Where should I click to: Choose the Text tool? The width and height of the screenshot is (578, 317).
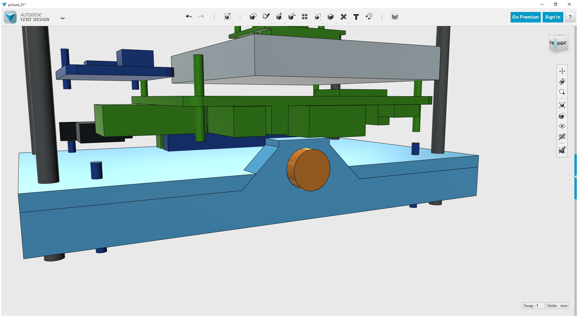[x=356, y=17]
